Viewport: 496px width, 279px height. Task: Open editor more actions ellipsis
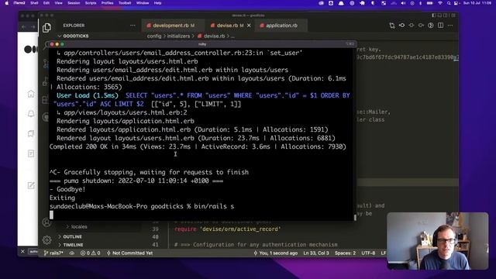tap(450, 26)
